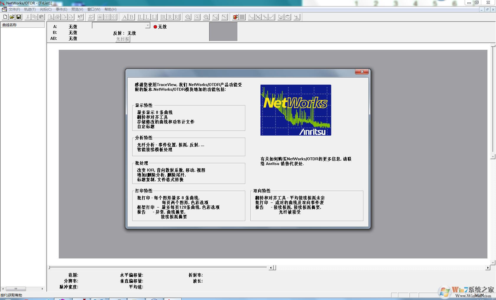
Task: Click the trace with down arrow icon
Action: click(281, 17)
